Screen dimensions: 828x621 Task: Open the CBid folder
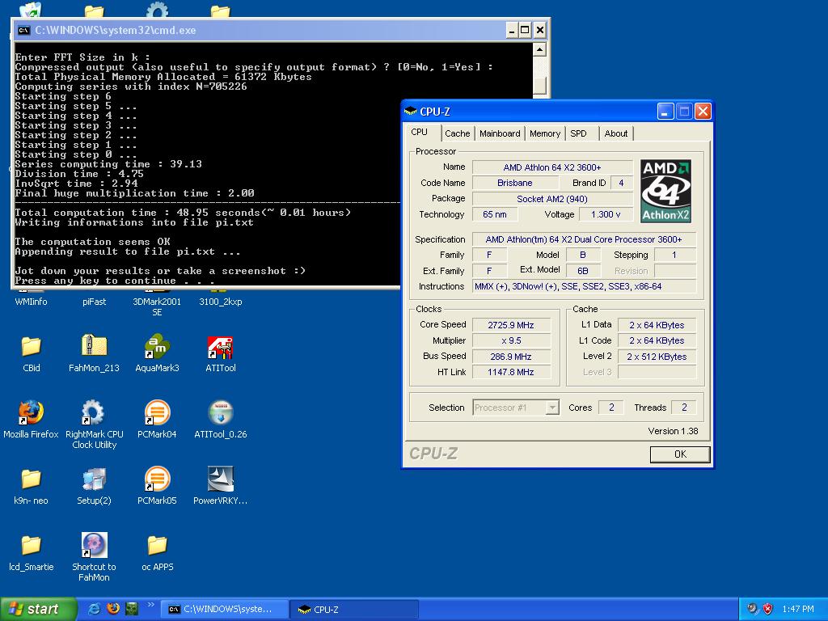coord(32,354)
